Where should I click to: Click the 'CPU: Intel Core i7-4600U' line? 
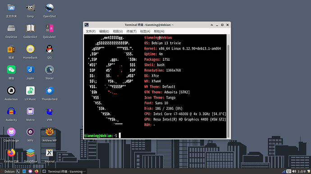(185, 114)
